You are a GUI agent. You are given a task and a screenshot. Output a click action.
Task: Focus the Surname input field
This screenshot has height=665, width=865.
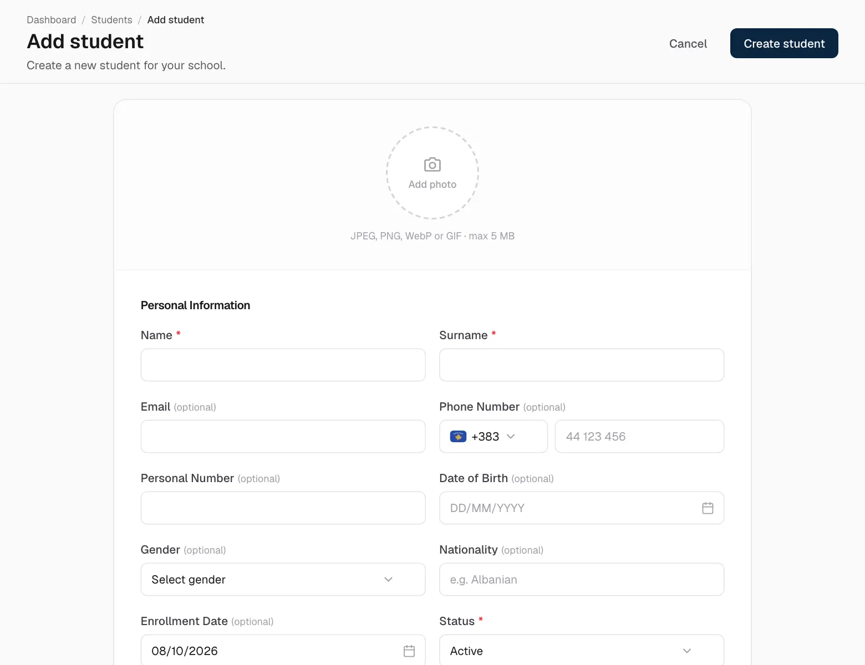click(x=582, y=365)
